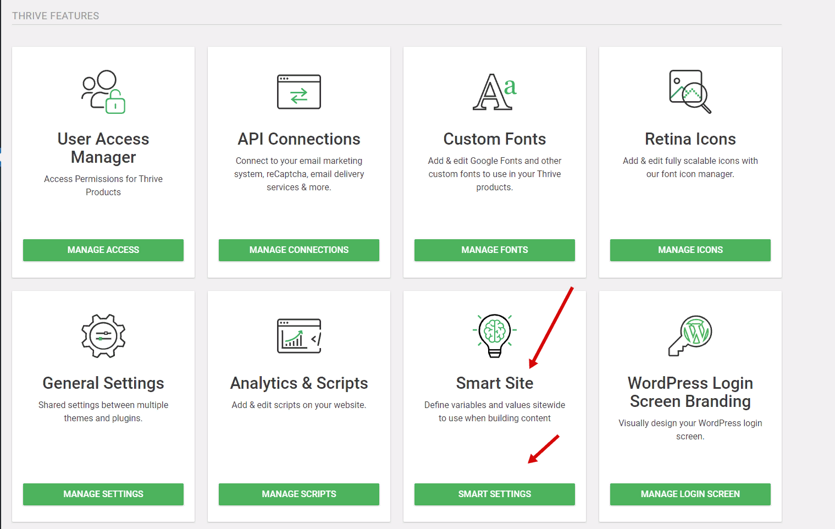Click the 'API Connections' heading

tap(299, 139)
